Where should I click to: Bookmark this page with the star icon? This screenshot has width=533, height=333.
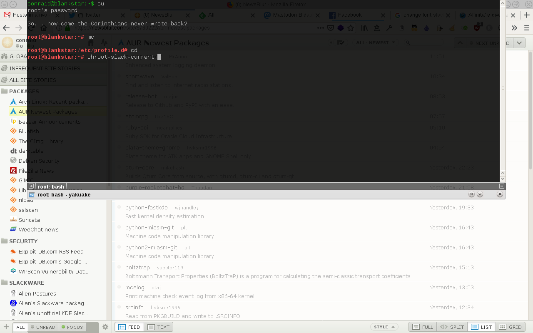(351, 28)
